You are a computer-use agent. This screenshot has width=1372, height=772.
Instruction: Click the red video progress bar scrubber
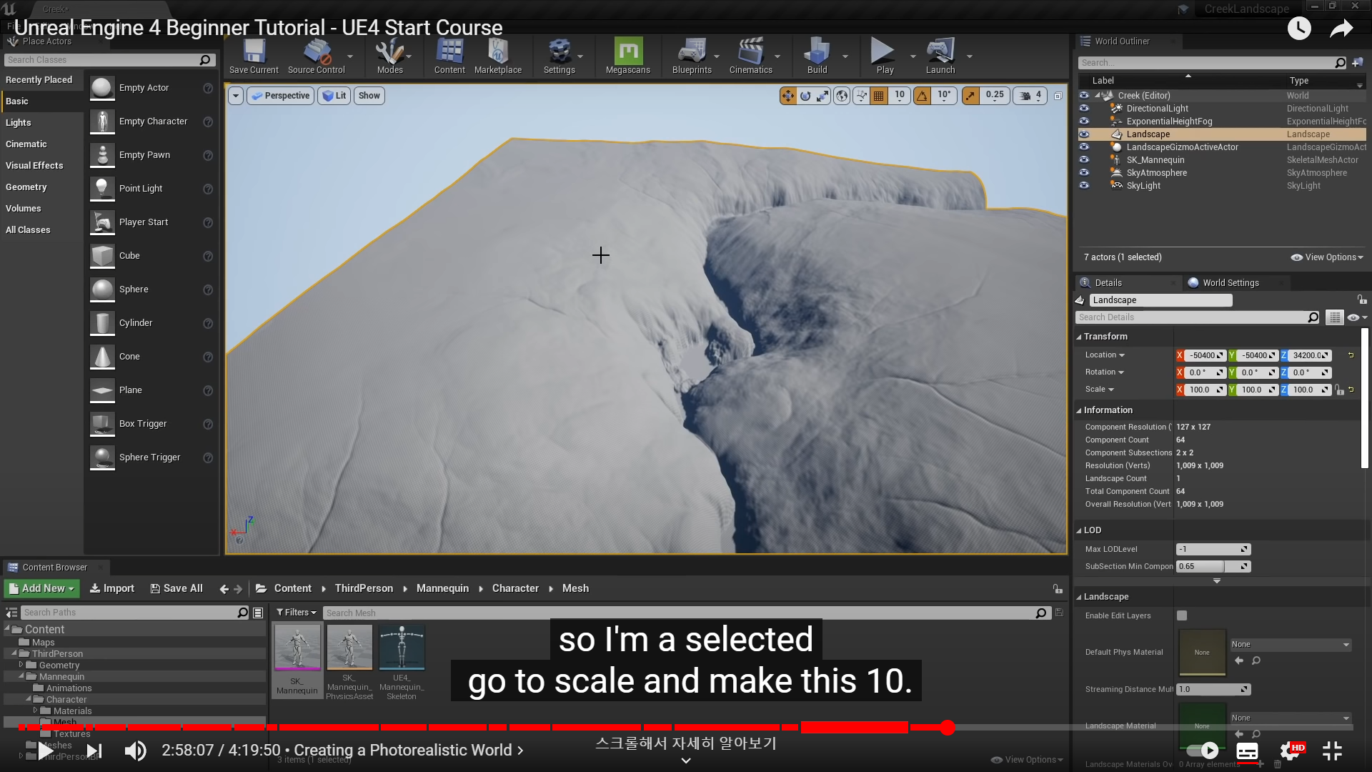[x=948, y=728]
